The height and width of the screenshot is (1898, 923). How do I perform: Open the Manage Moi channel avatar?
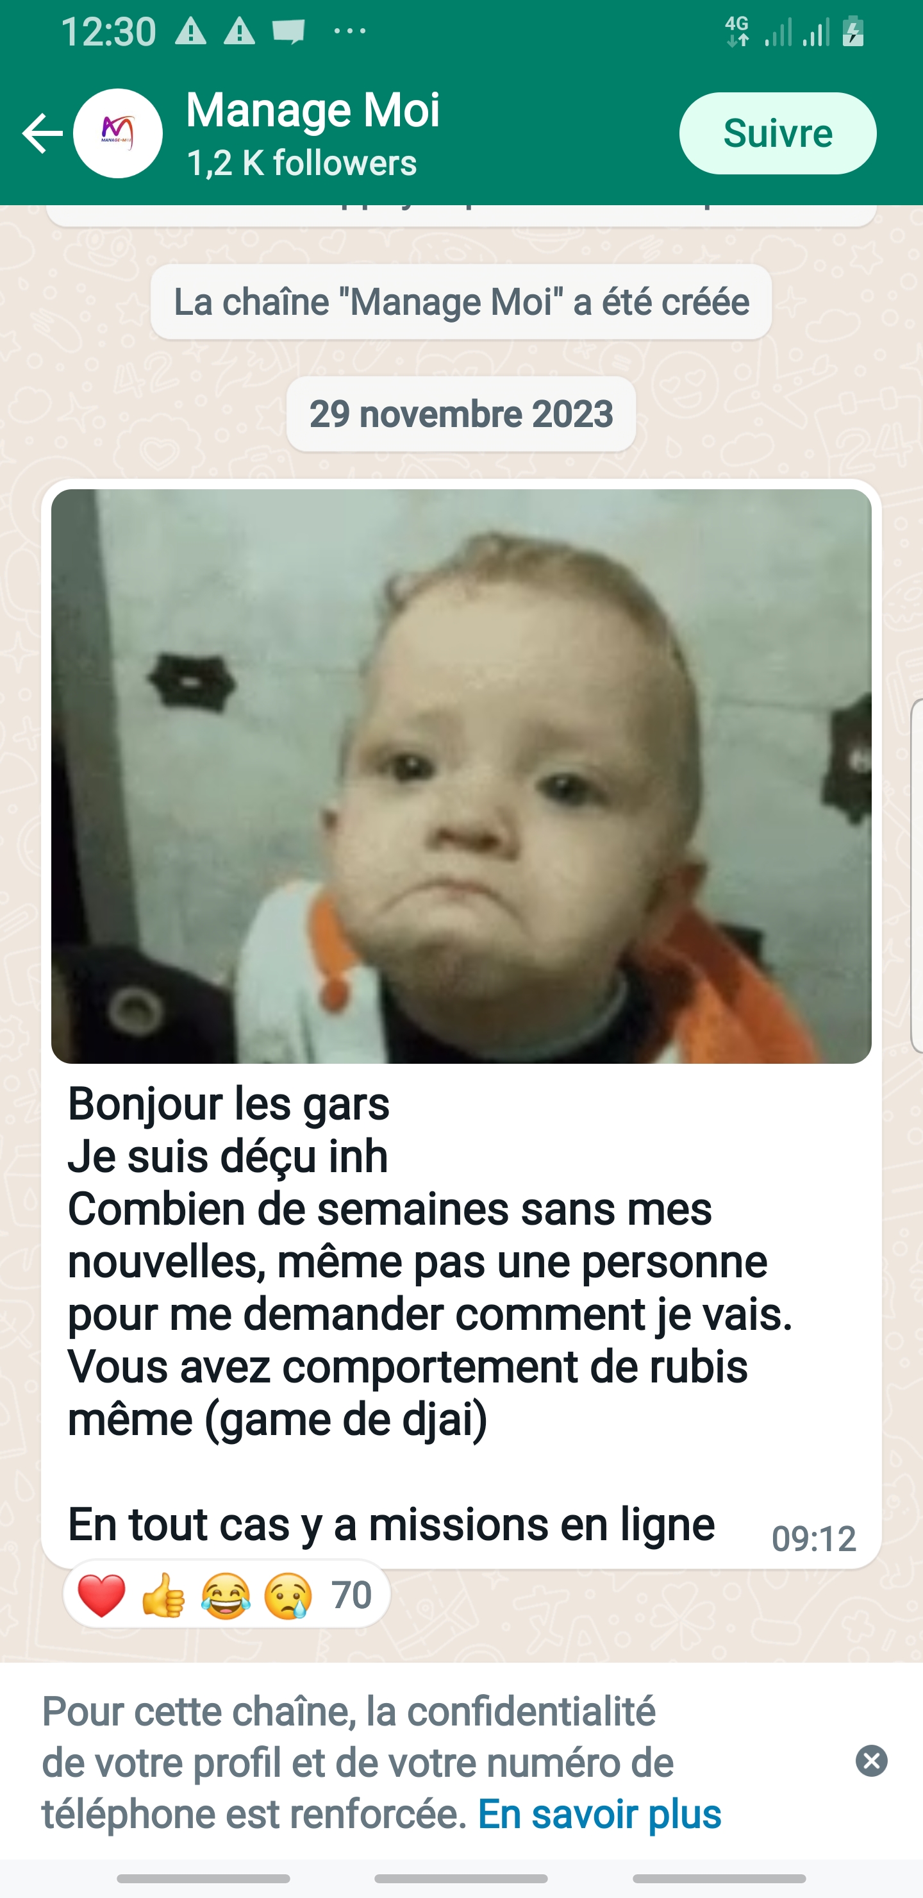pos(118,133)
